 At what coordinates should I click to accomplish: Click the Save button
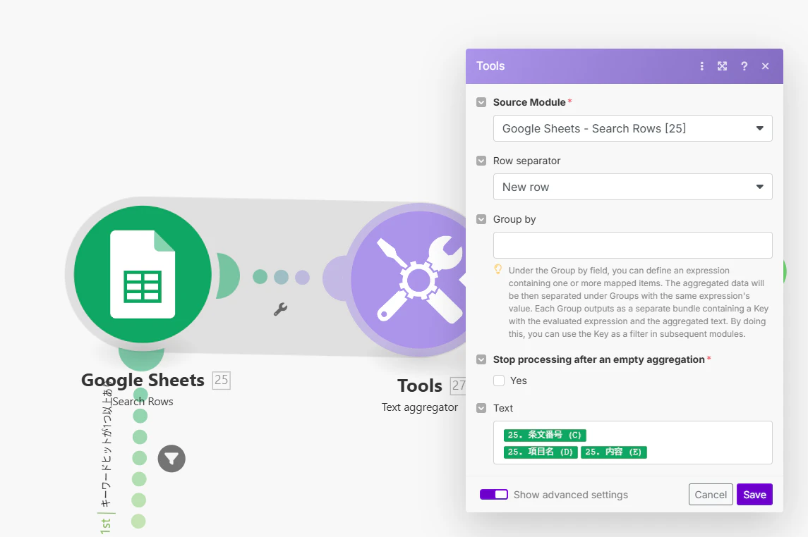point(754,494)
